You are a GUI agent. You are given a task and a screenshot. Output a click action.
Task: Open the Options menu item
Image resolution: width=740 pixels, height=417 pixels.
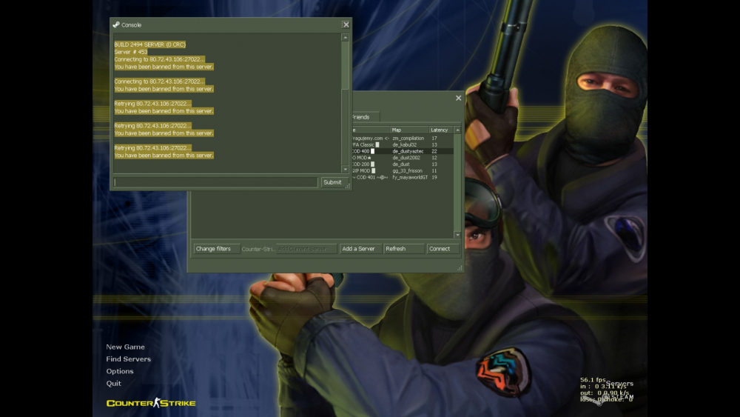point(120,371)
